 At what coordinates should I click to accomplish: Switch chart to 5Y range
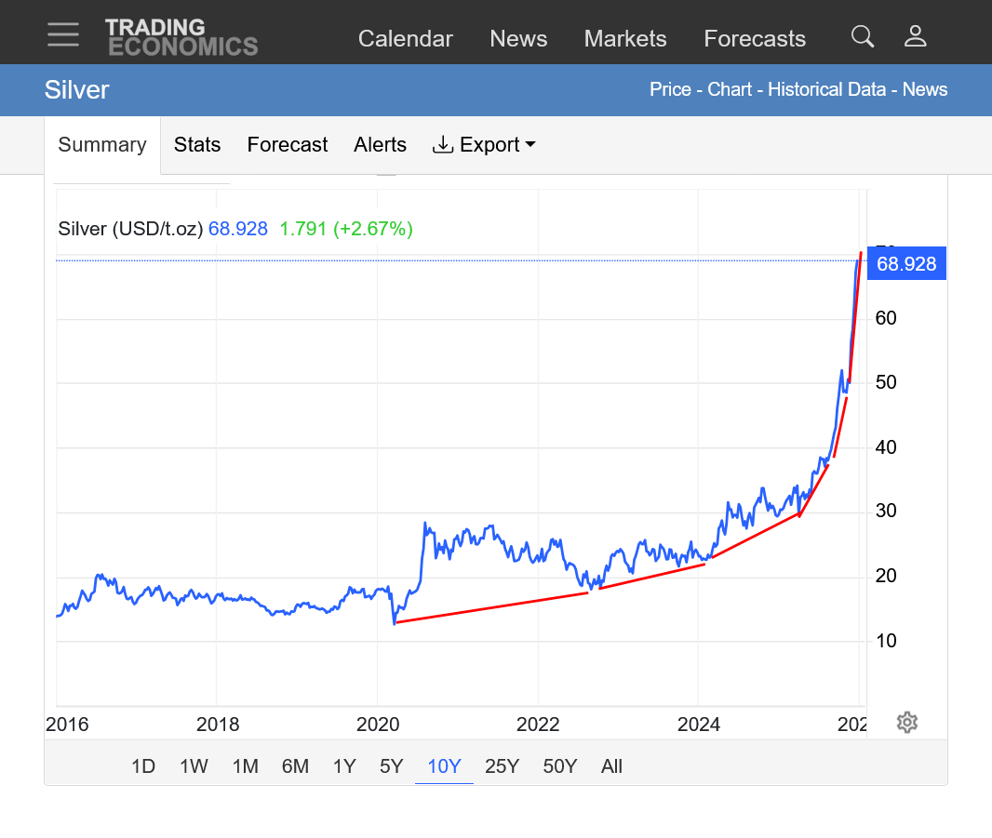[x=391, y=766]
